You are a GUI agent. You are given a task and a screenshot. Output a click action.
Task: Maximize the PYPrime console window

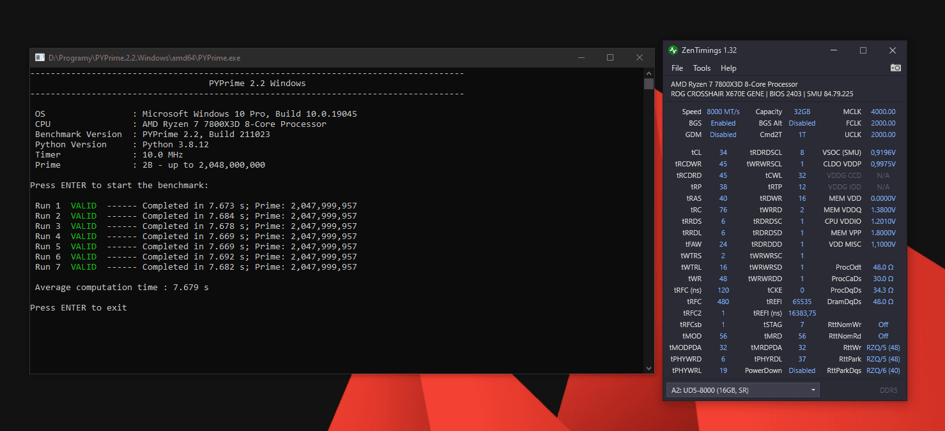610,57
